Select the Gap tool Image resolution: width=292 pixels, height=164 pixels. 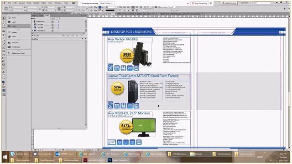4,28
